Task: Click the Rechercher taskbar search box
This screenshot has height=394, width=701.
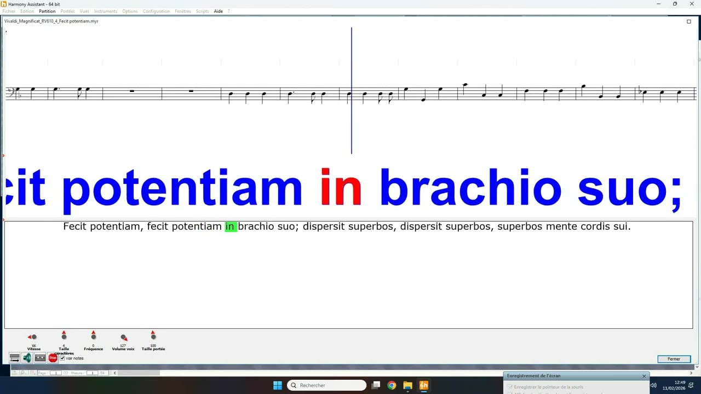Action: [x=326, y=385]
